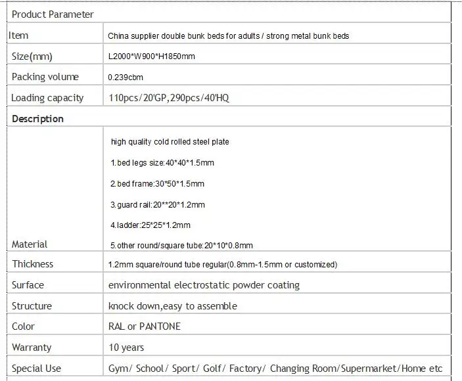The width and height of the screenshot is (462, 381).
Task: Select the 0.239cbm value
Action: [126, 78]
